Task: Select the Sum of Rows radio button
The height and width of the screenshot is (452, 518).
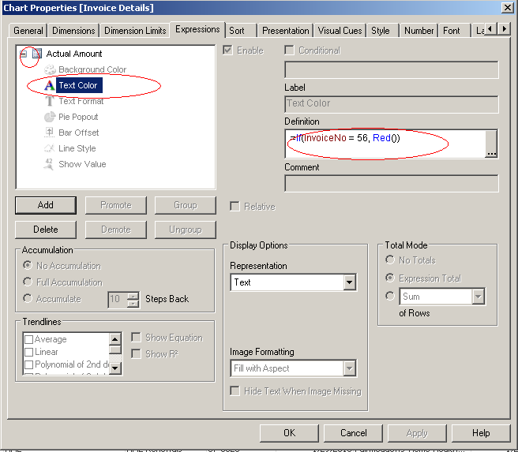Action: [x=390, y=296]
